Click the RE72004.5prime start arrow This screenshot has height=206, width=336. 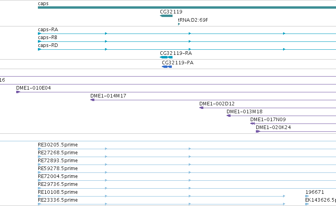click(x=39, y=180)
